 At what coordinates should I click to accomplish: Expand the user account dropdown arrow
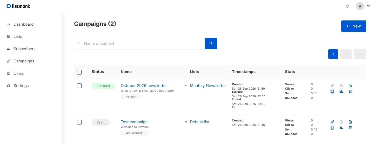point(368,6)
